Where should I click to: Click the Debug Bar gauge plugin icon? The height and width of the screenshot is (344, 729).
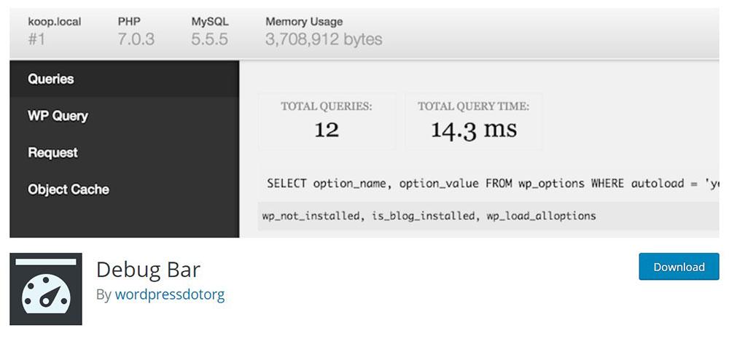point(45,289)
